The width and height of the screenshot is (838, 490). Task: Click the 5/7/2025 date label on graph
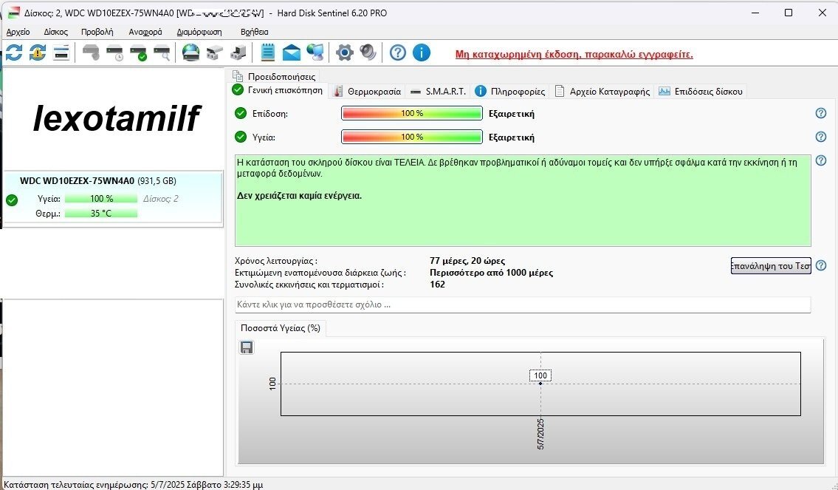(x=540, y=434)
